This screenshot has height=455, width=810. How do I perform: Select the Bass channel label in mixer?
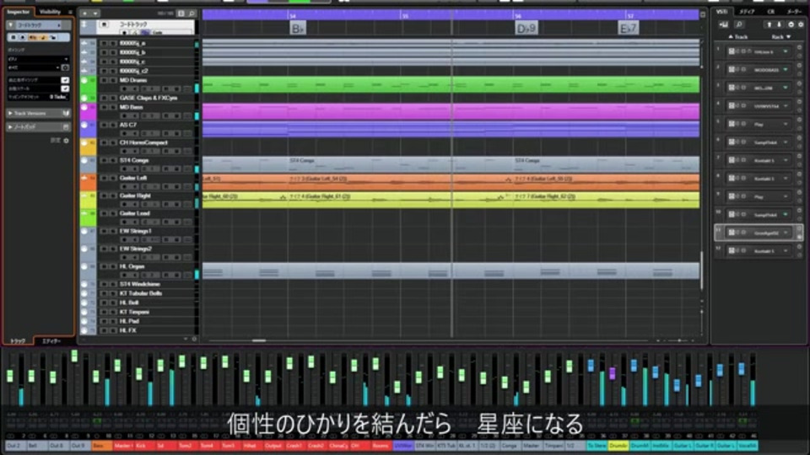[x=102, y=446]
